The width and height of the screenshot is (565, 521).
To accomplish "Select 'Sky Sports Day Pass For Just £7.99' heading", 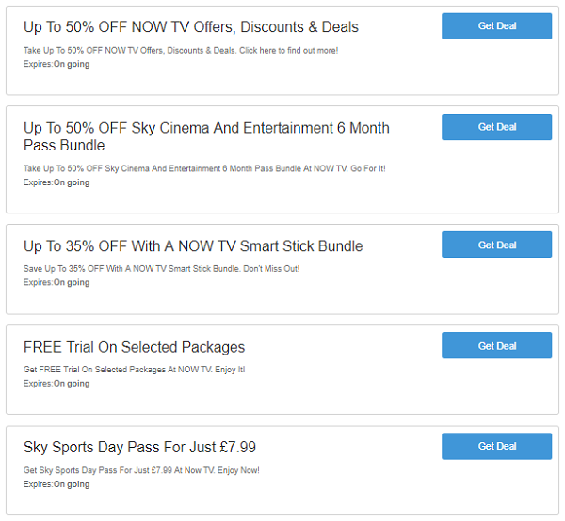I will 139,448.
